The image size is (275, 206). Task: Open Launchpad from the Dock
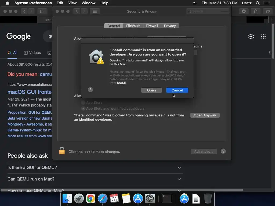coord(79,199)
